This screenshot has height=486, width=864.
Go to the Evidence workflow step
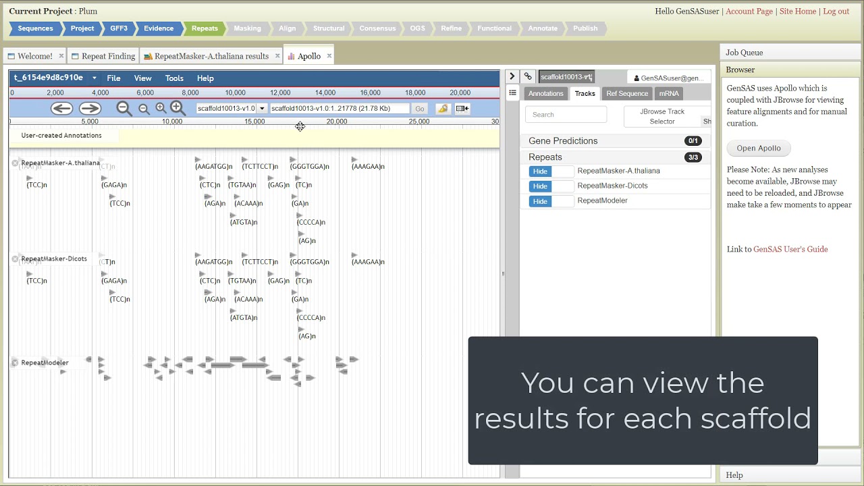[159, 28]
